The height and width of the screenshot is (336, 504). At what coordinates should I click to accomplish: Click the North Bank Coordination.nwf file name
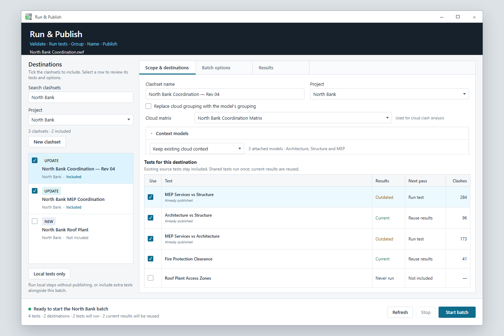pos(57,52)
